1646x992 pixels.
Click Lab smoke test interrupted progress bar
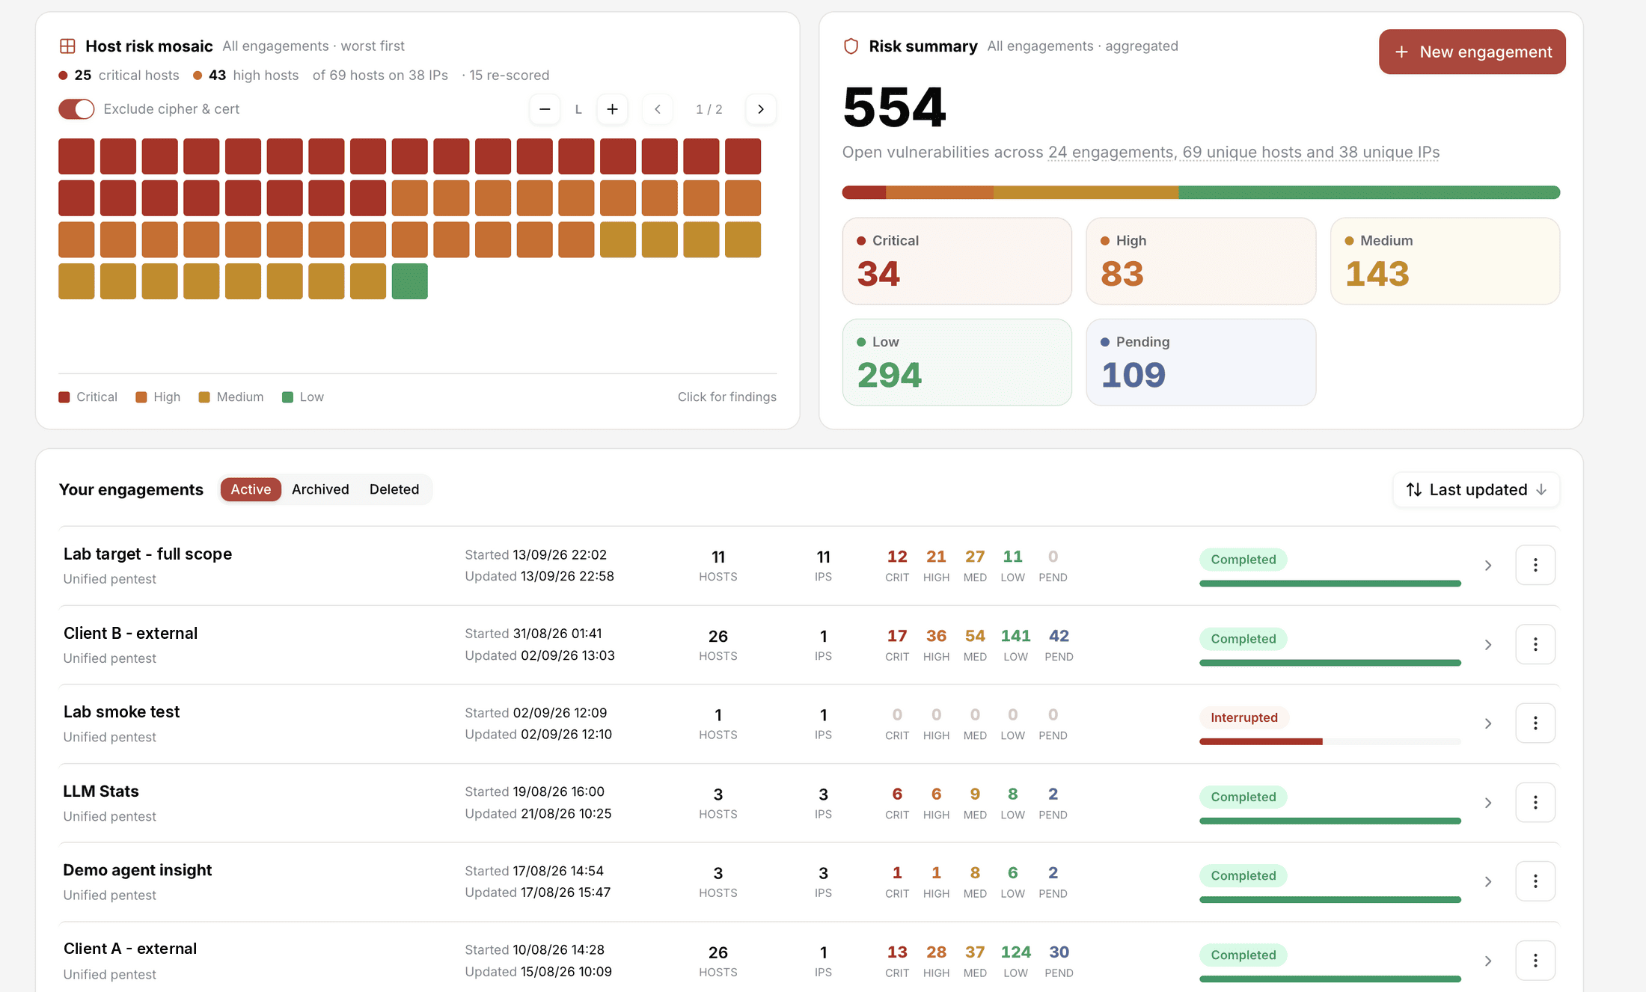pyautogui.click(x=1330, y=741)
